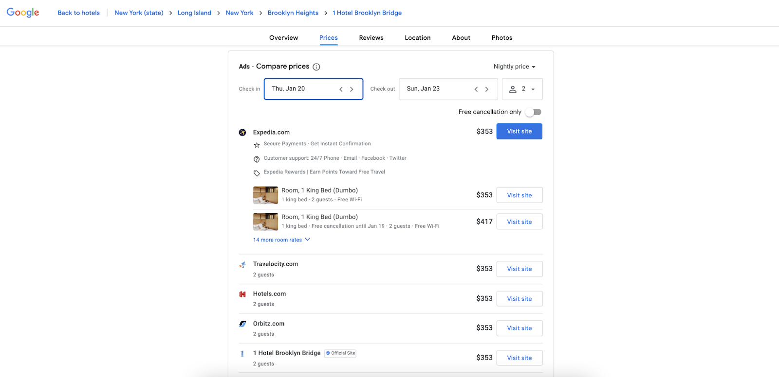Switch to the Overview tab
779x377 pixels.
click(x=284, y=38)
